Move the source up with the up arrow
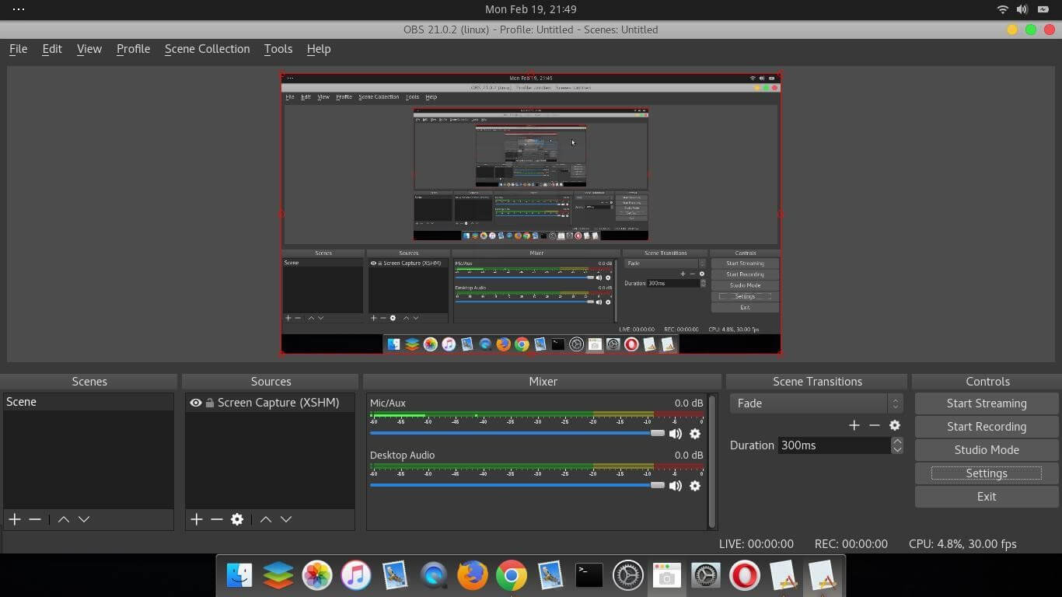The width and height of the screenshot is (1062, 597). [x=266, y=519]
